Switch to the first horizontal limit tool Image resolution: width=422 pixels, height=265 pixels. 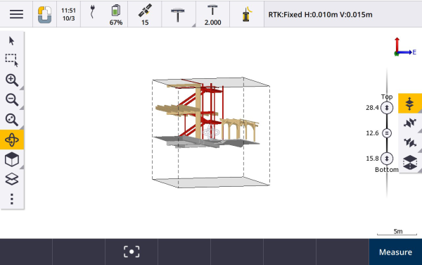410,123
